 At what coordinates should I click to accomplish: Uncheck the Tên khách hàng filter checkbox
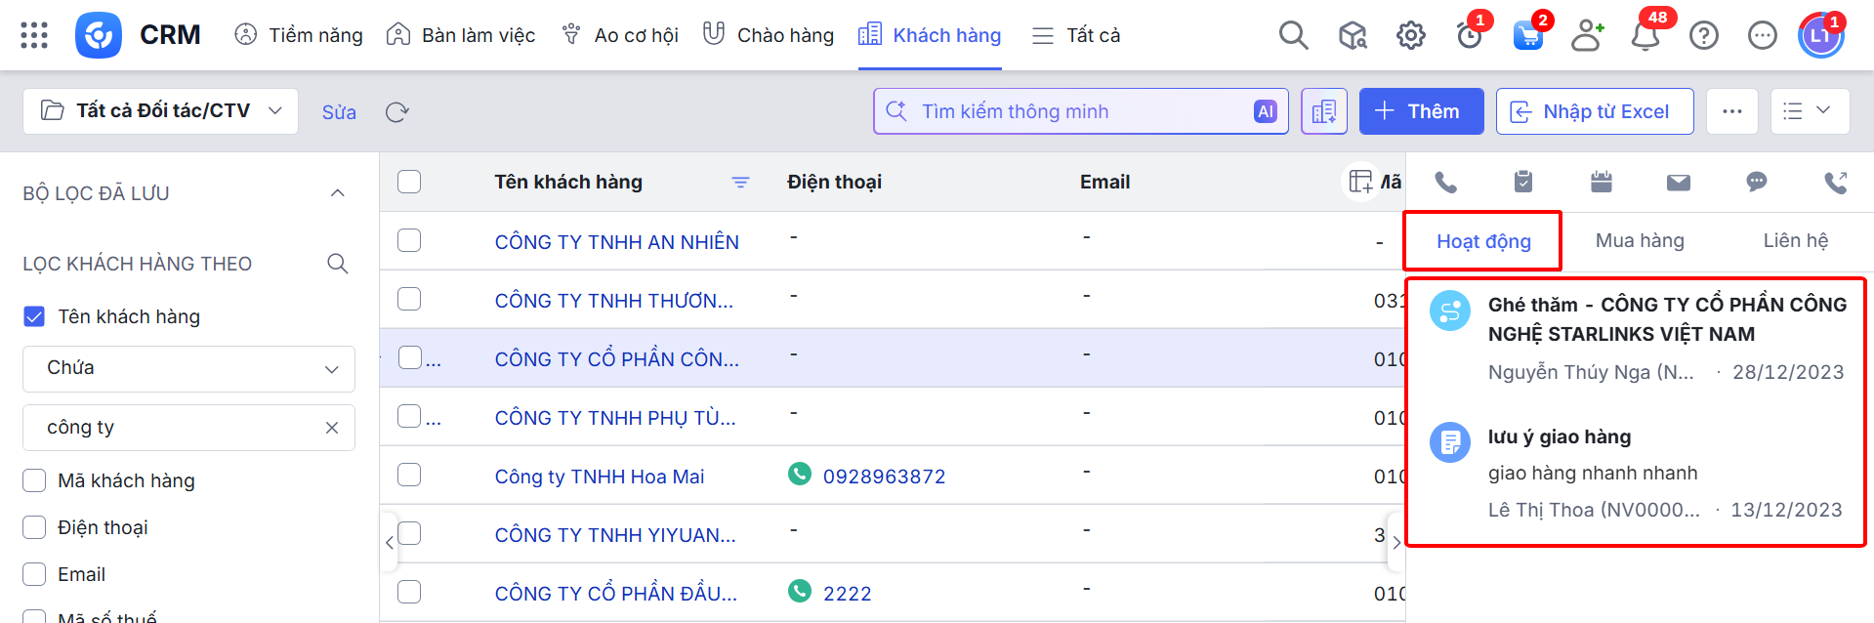click(34, 316)
